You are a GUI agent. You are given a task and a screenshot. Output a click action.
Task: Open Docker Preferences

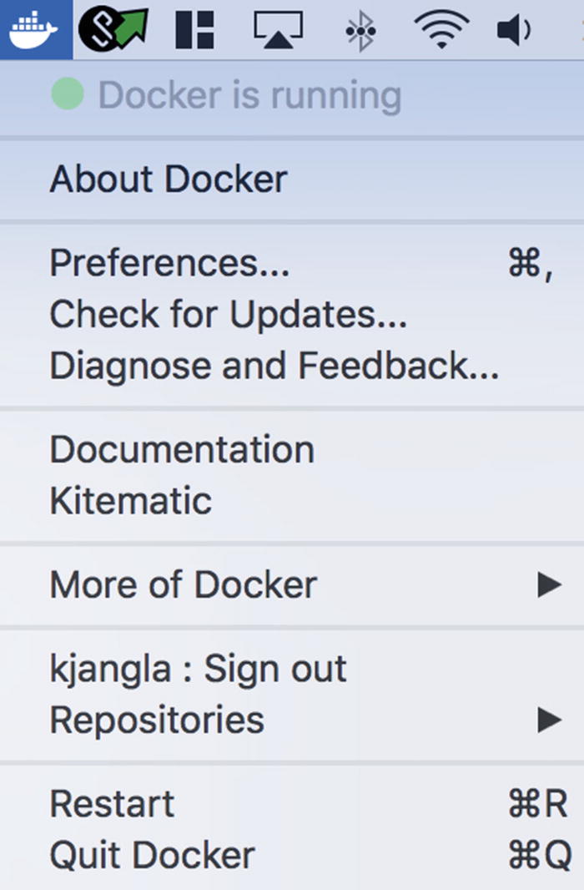point(170,263)
